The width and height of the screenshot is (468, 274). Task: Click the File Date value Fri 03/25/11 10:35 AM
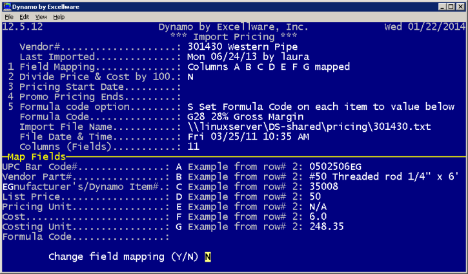tap(248, 137)
